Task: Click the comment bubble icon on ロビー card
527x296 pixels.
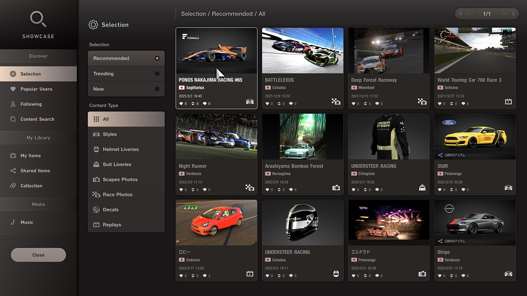Action: pos(205,276)
